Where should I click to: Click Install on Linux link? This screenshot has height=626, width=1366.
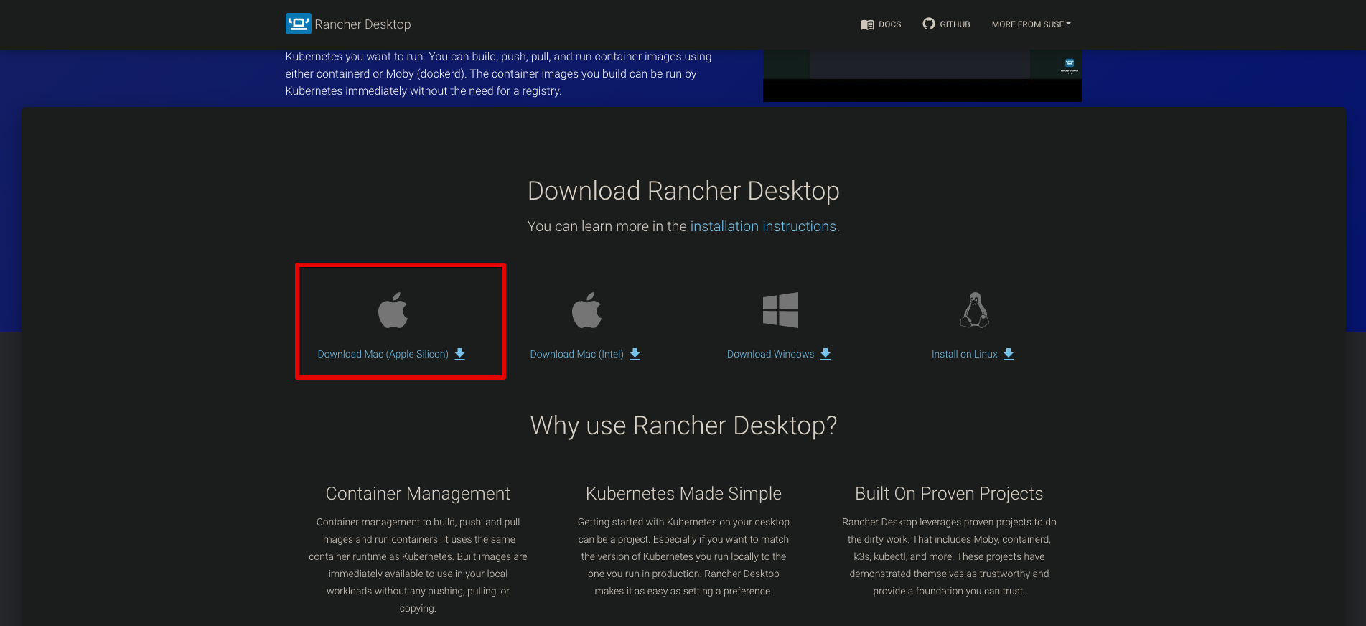pyautogui.click(x=964, y=354)
